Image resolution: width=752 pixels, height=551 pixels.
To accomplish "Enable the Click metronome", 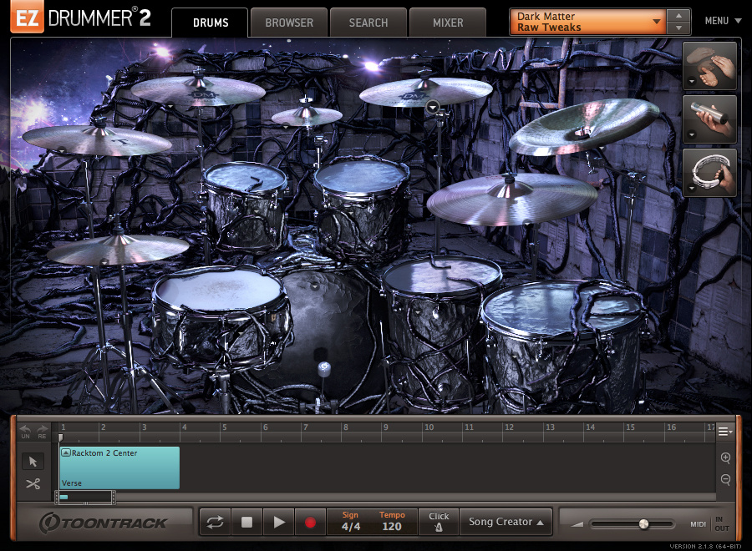I will click(439, 521).
